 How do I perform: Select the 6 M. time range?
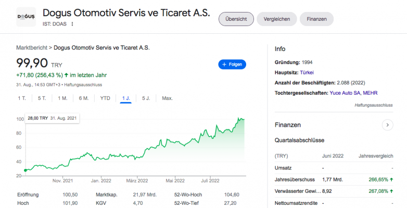(x=83, y=98)
